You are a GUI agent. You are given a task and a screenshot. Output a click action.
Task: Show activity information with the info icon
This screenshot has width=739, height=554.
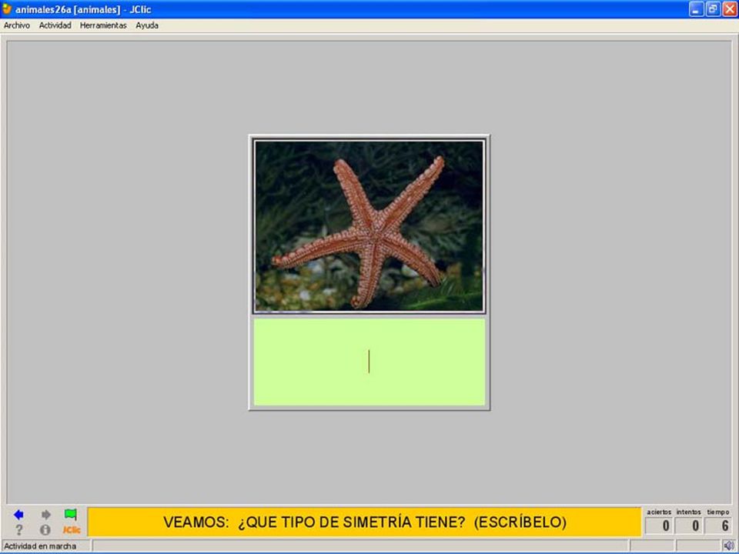[x=45, y=530]
